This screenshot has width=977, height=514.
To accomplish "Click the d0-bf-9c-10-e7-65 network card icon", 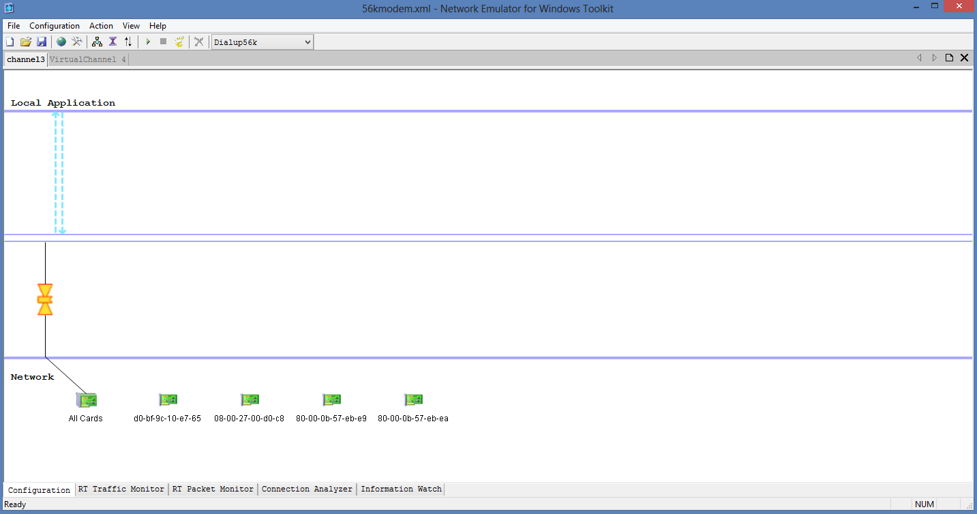I will click(x=168, y=399).
